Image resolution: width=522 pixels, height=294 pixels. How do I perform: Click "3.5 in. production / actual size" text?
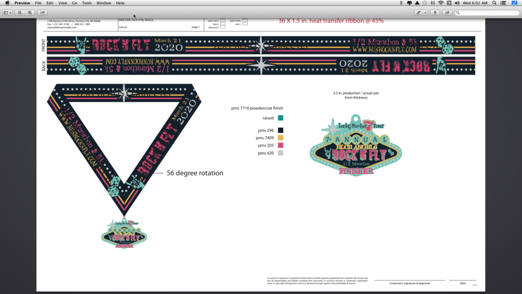coord(356,93)
